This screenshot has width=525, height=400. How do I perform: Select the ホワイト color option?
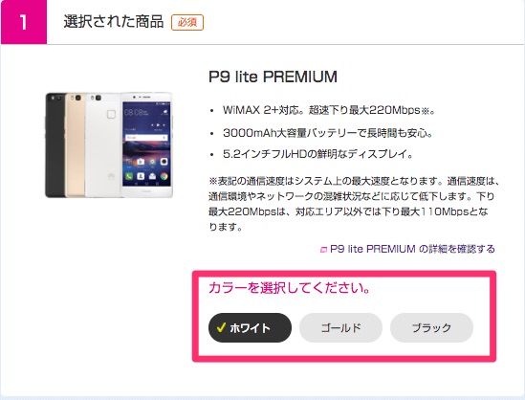coord(250,327)
